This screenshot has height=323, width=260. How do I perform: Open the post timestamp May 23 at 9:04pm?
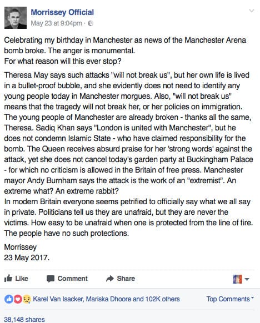tap(56, 23)
